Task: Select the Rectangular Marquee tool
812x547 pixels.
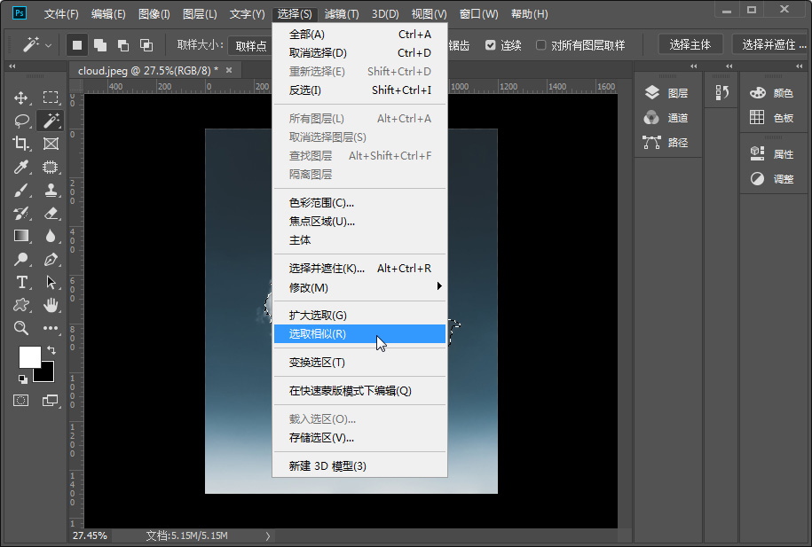Action: click(x=51, y=98)
